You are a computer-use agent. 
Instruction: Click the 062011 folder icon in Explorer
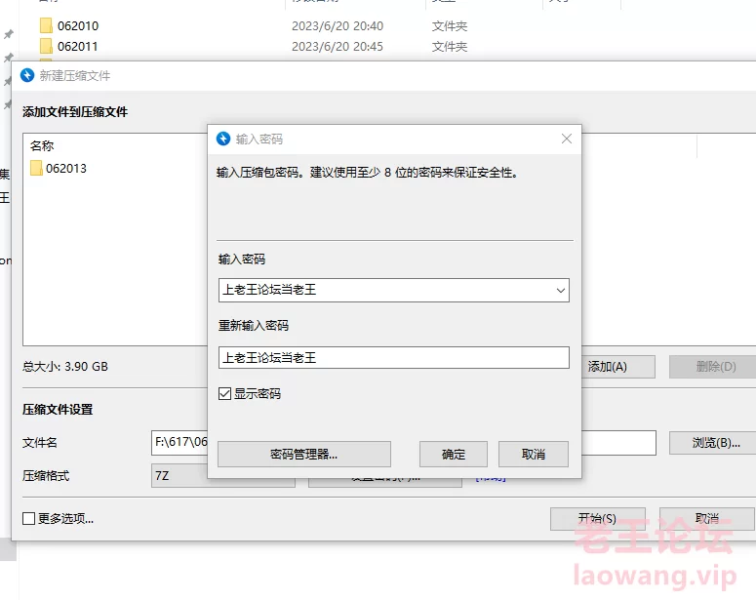coord(46,46)
